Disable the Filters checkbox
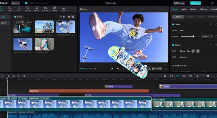 [173, 24]
